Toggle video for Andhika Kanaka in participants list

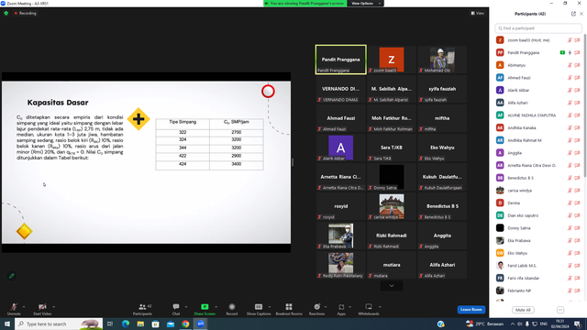tap(577, 128)
